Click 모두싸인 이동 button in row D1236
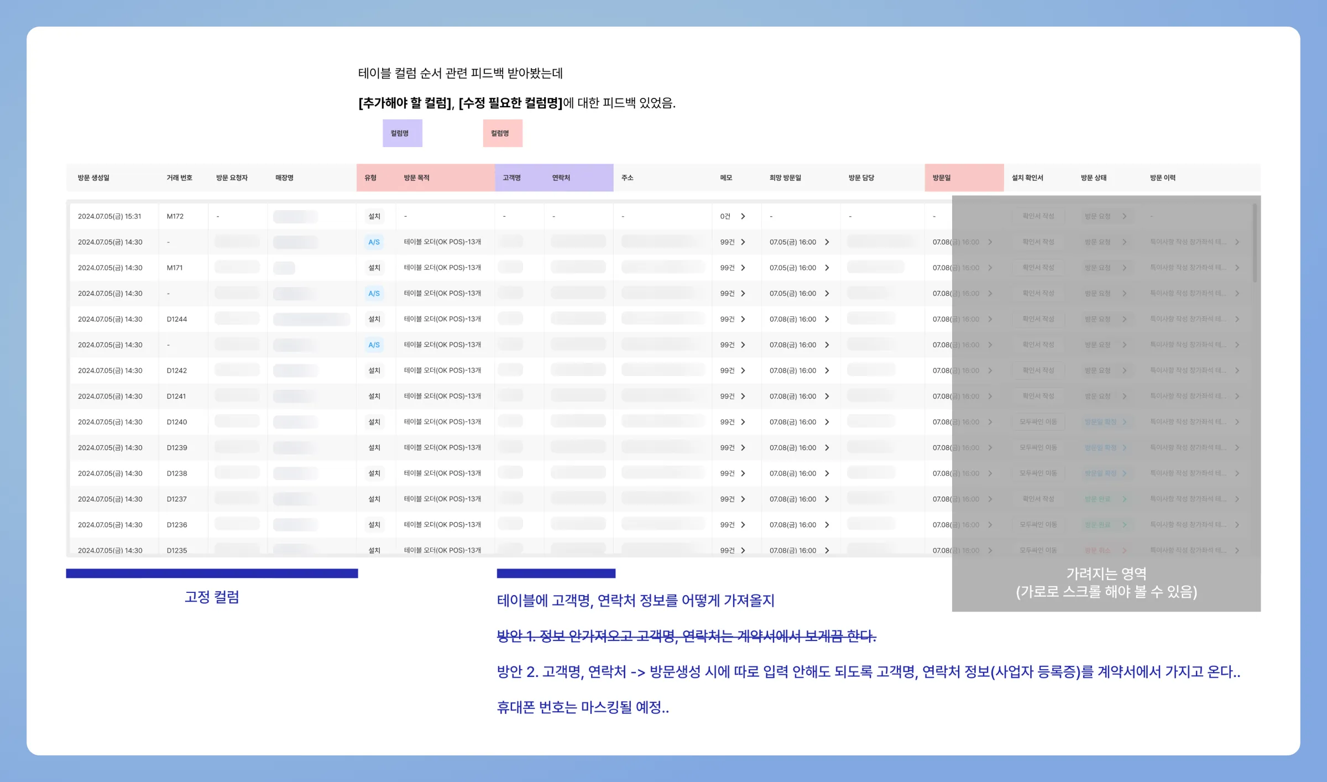The height and width of the screenshot is (782, 1327). pos(1038,525)
